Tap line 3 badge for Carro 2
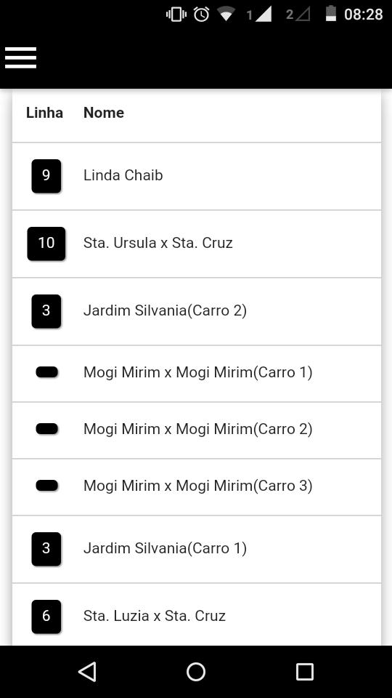Image resolution: width=392 pixels, height=698 pixels. (46, 311)
